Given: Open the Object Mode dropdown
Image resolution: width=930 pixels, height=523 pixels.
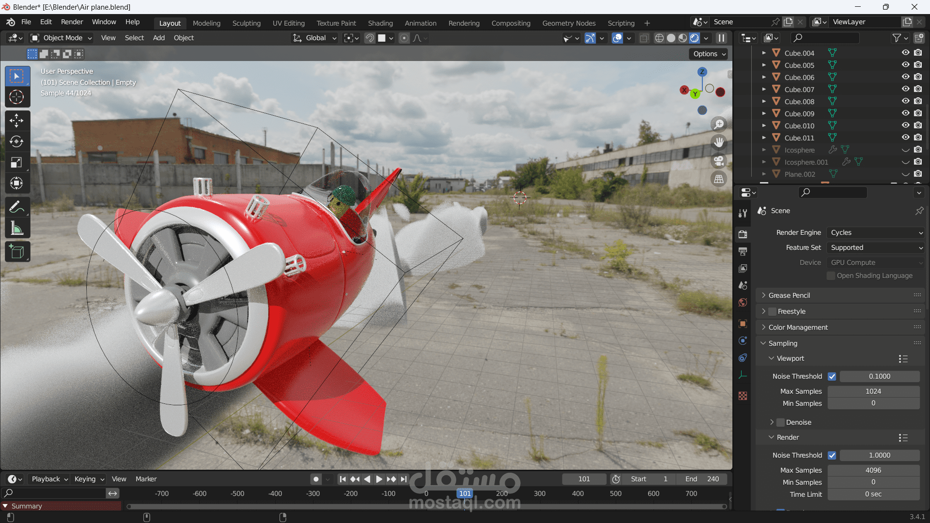Looking at the screenshot, I should click(61, 38).
